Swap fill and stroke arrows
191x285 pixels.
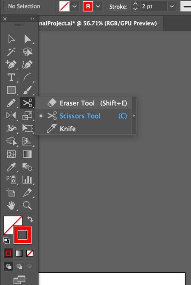click(x=30, y=219)
